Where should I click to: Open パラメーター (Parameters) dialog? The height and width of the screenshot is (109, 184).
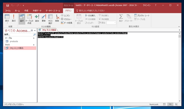click(x=129, y=18)
